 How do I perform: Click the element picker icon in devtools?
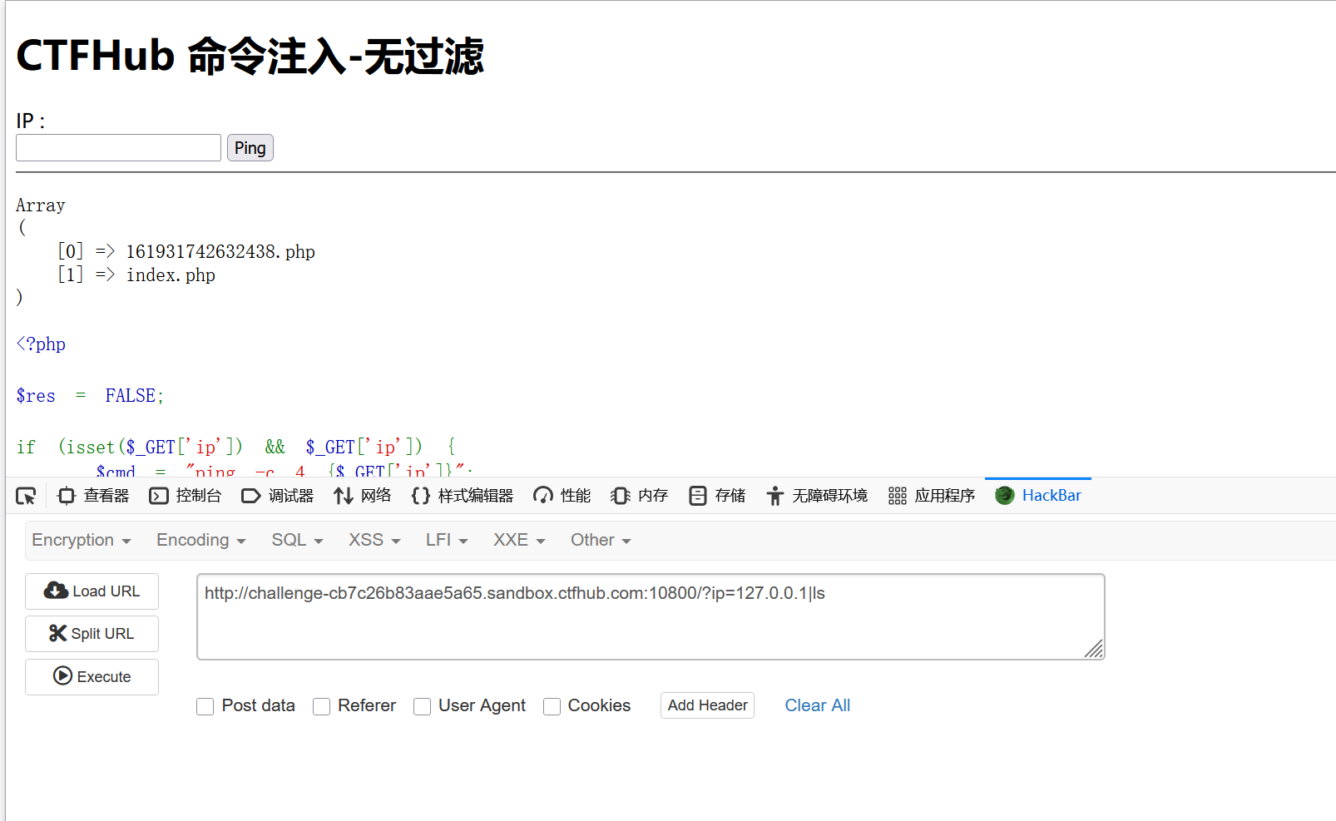[26, 496]
